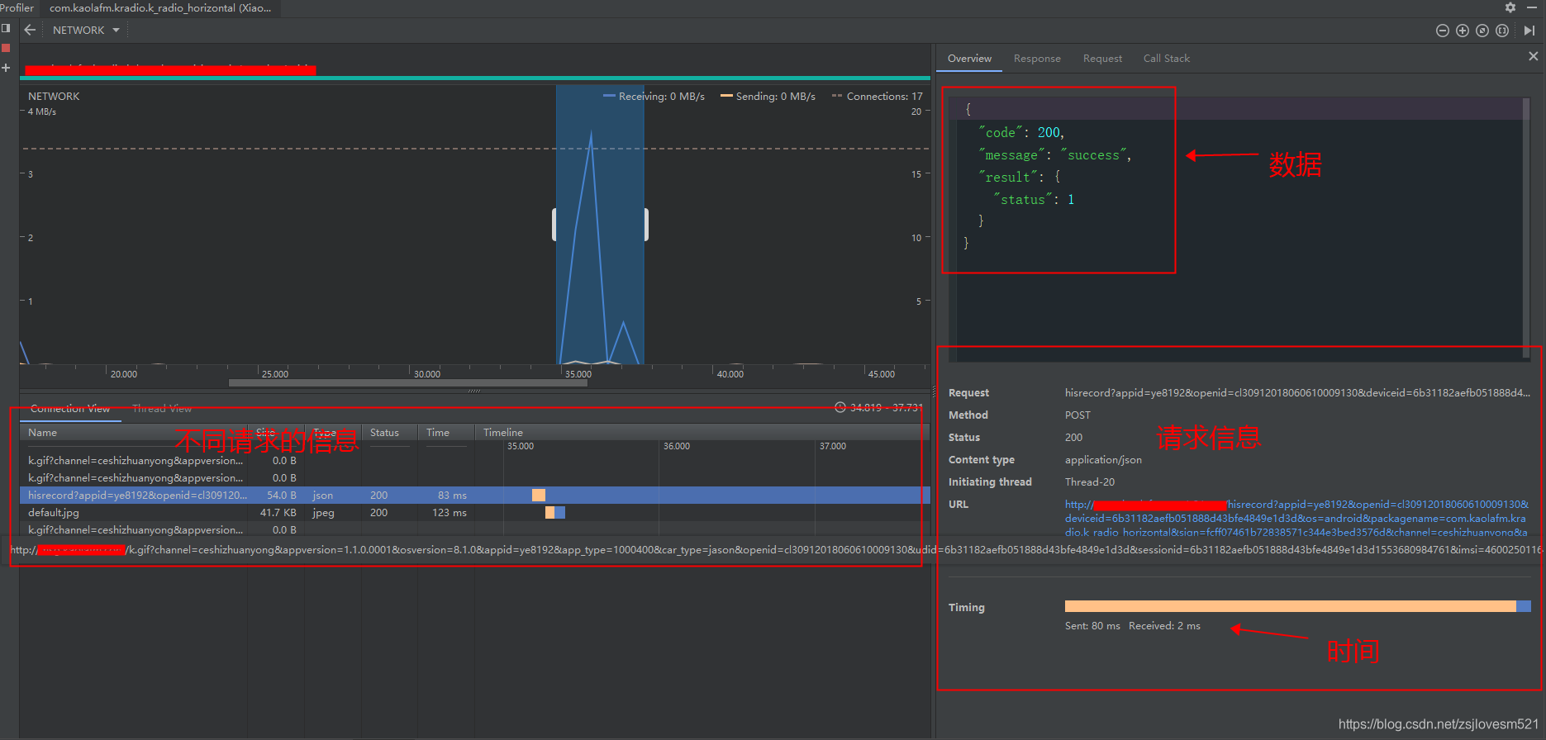The width and height of the screenshot is (1546, 740).
Task: Click the POST method value
Action: (1077, 415)
